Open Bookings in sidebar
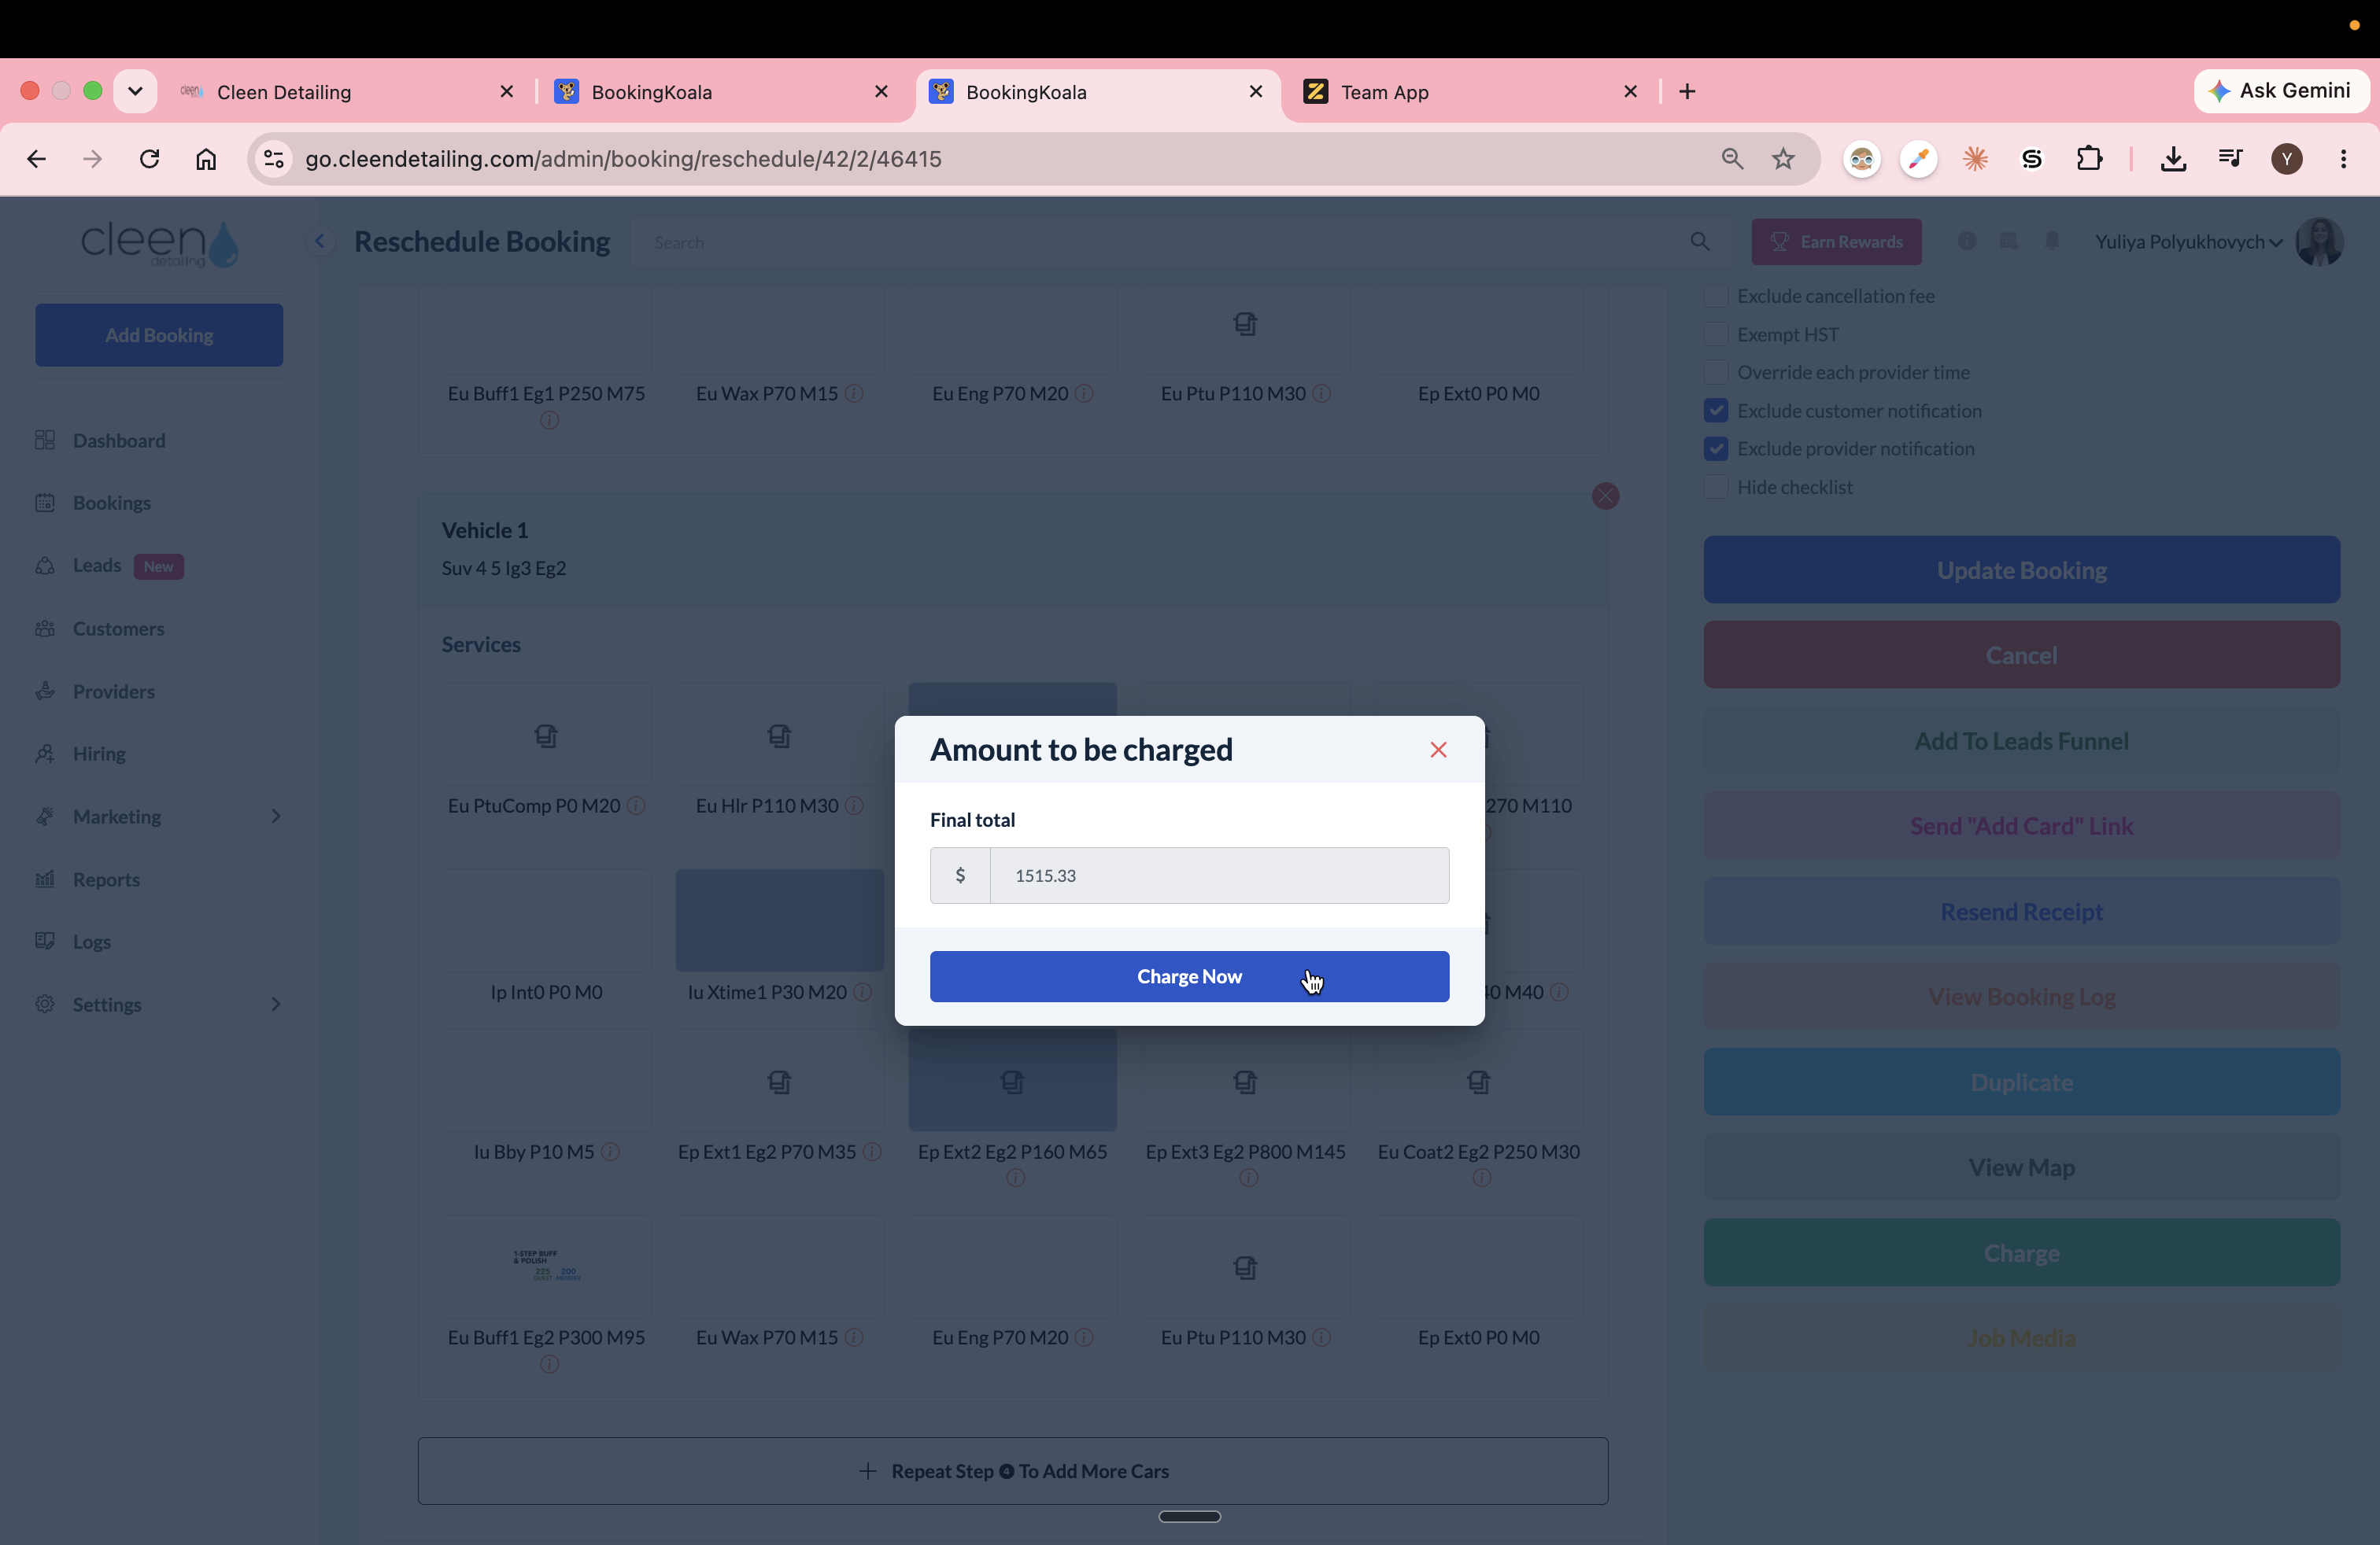This screenshot has height=1545, width=2380. click(111, 503)
